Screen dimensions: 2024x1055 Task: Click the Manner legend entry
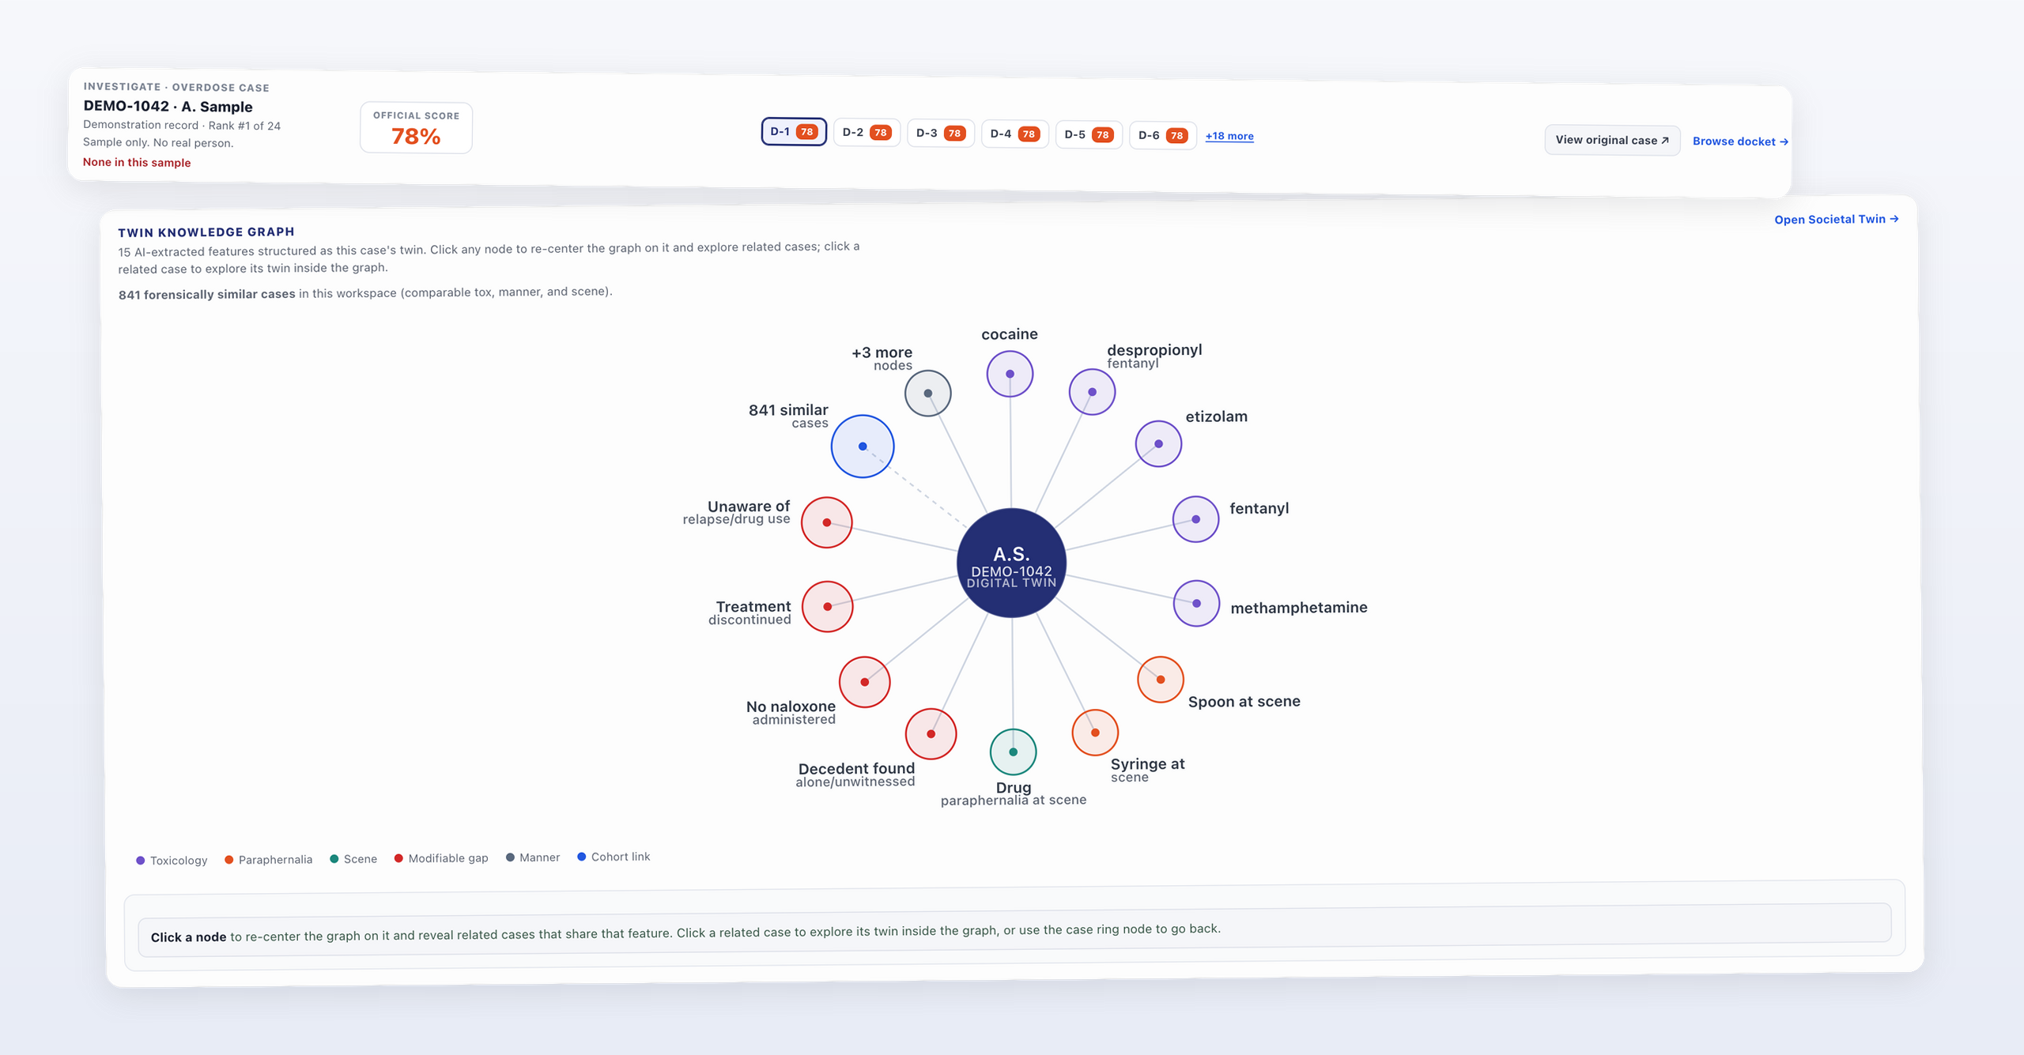point(533,857)
